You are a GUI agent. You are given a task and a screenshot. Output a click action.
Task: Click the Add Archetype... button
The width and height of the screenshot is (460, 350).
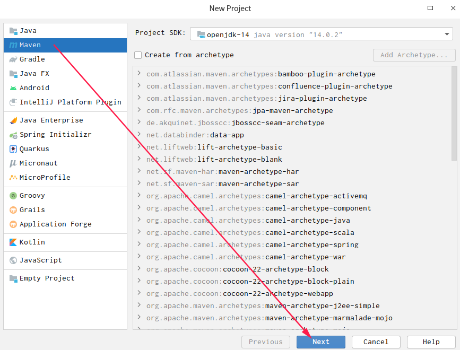coord(414,55)
